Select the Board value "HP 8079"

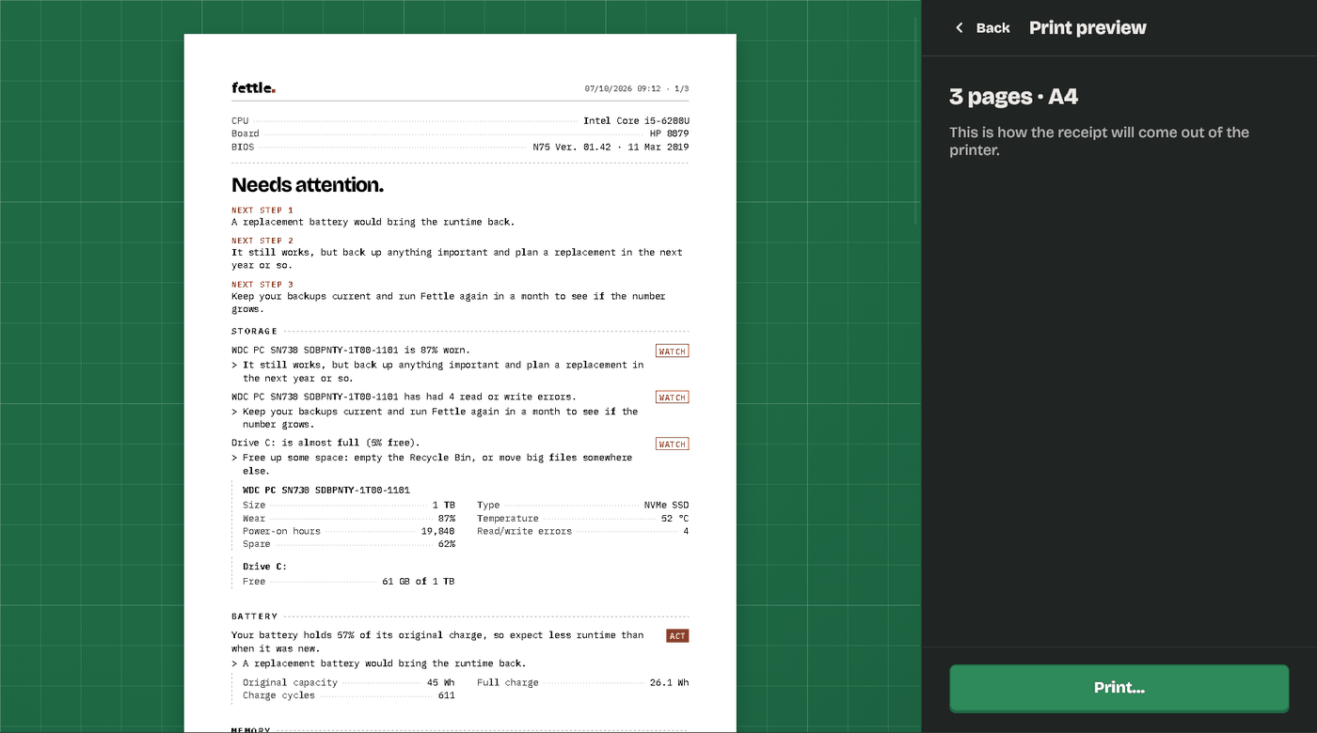pyautogui.click(x=669, y=134)
